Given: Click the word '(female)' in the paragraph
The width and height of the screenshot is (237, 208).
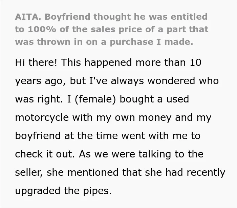Looking at the screenshot, I should pos(95,99).
